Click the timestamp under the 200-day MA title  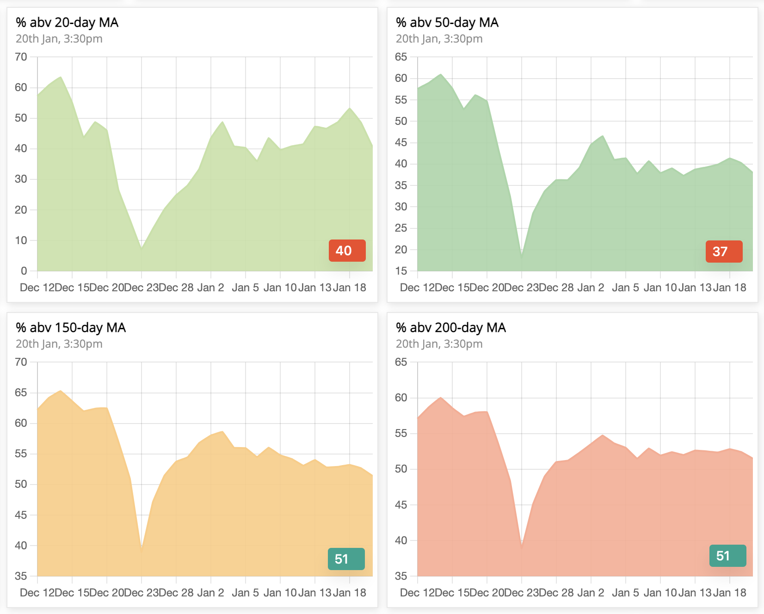pyautogui.click(x=439, y=344)
